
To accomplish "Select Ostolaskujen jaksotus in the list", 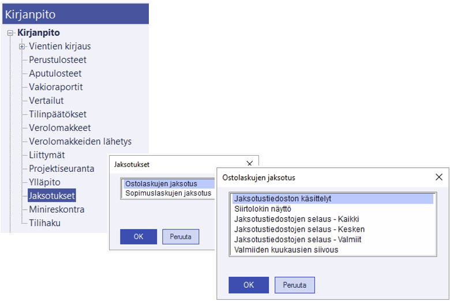I will click(x=161, y=184).
